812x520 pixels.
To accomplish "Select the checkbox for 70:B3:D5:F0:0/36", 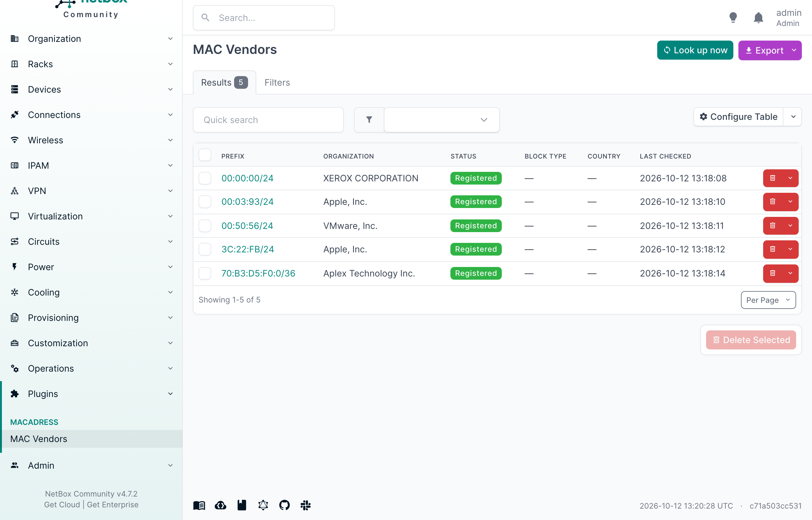I will tap(205, 273).
